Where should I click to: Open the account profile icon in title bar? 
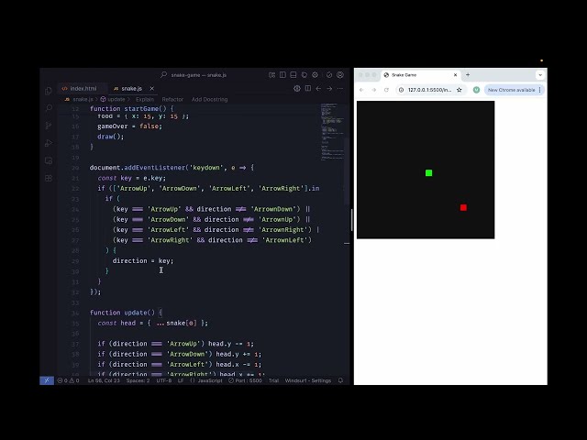(x=340, y=75)
